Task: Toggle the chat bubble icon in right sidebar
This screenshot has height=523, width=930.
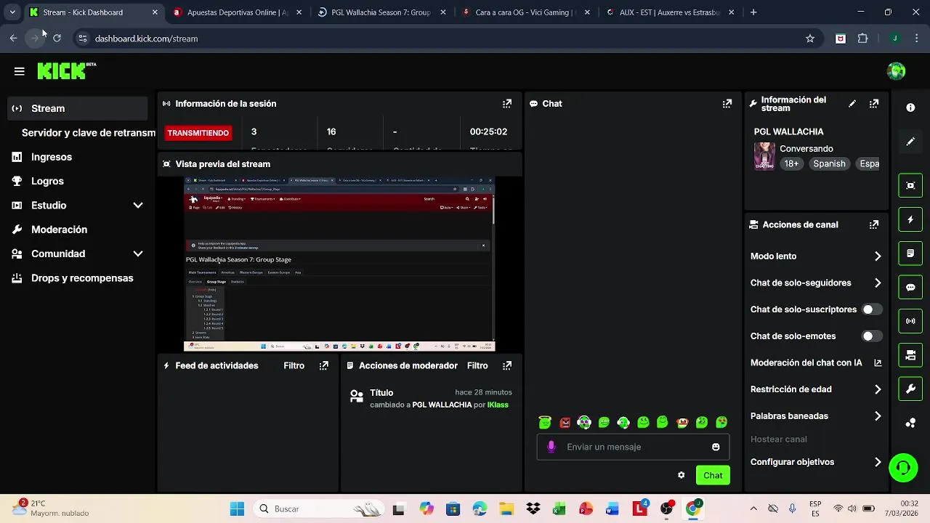Action: coord(910,287)
